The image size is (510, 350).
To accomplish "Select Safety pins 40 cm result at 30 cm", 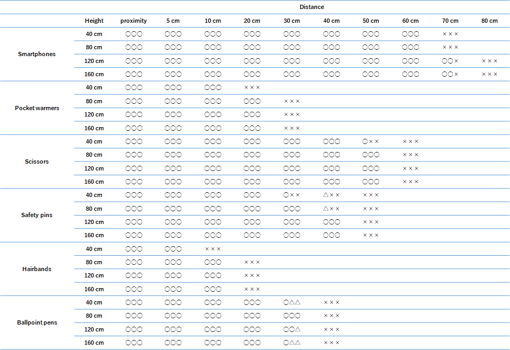I will pos(292,195).
